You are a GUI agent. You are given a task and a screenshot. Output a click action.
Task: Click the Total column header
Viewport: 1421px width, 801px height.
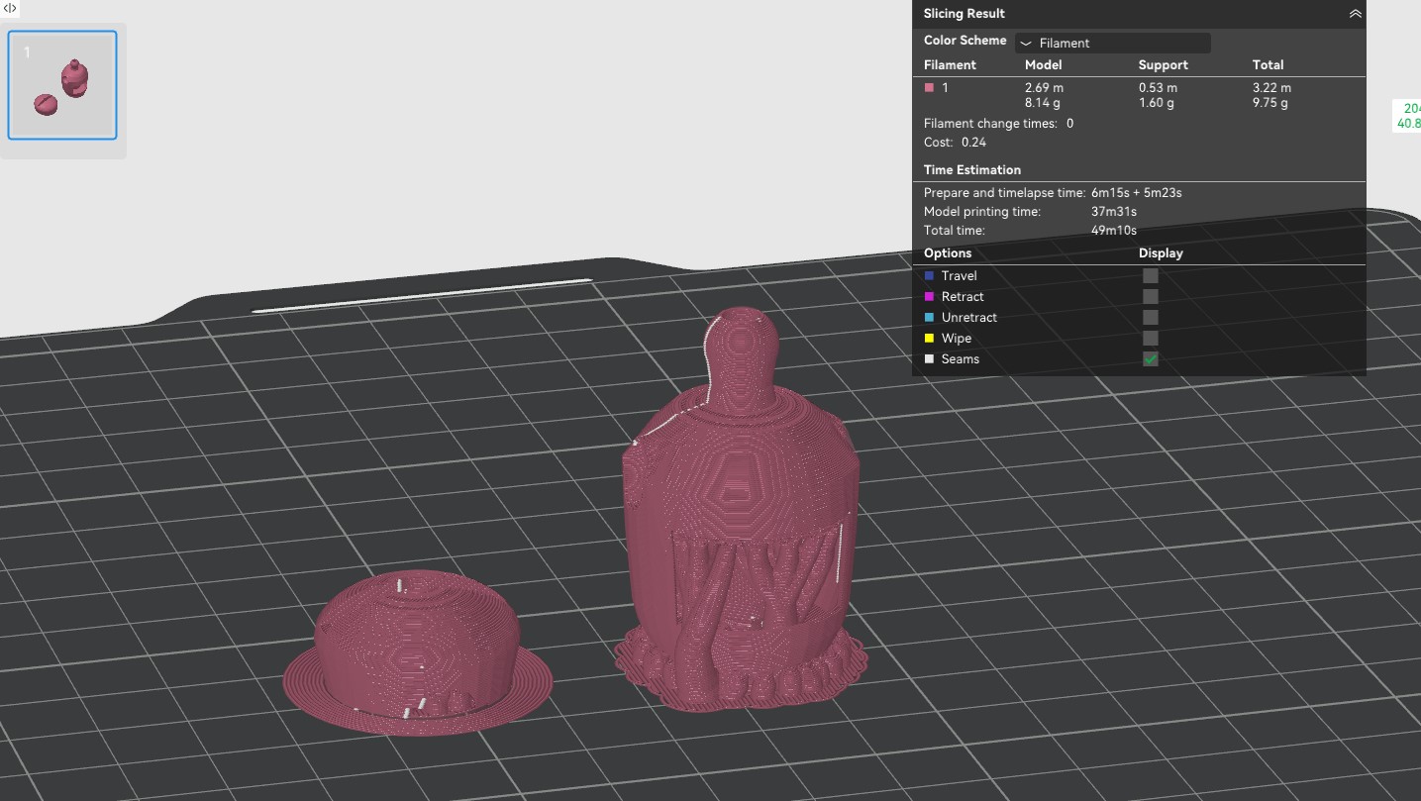1268,64
